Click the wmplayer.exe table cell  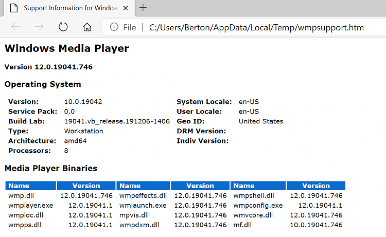30,206
